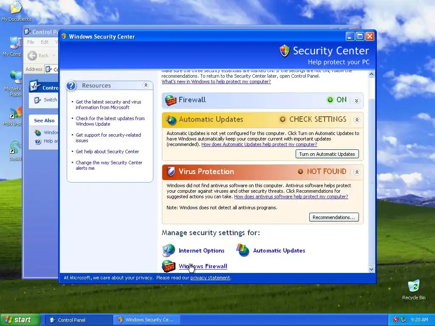Image resolution: width=435 pixels, height=326 pixels.
Task: Click Windows Security Center taskbar button
Action: (x=147, y=320)
